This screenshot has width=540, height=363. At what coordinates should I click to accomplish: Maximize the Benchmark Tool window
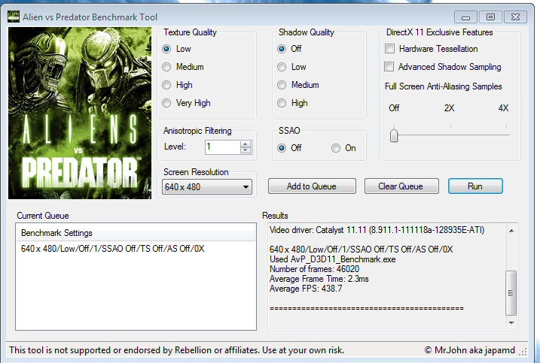[x=490, y=17]
